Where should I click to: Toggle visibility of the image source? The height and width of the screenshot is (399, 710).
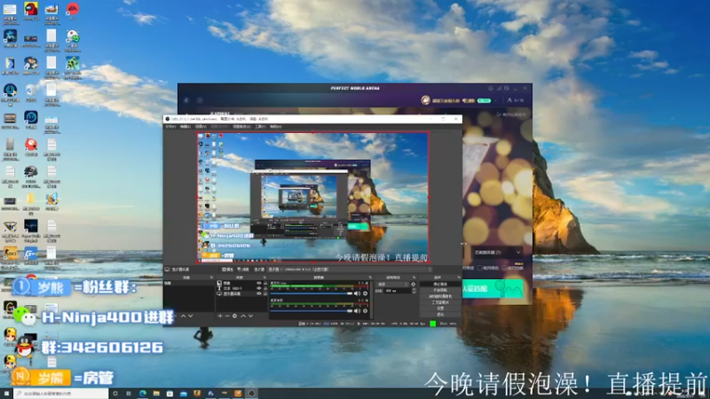tap(259, 283)
